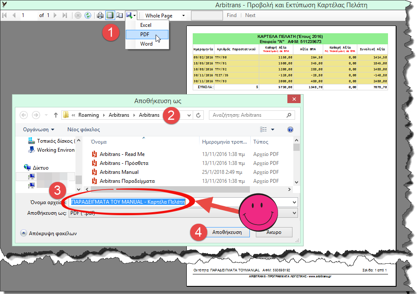Open Whole Page zoom dropdown
Screen dimensions: 417x294
pos(183,16)
